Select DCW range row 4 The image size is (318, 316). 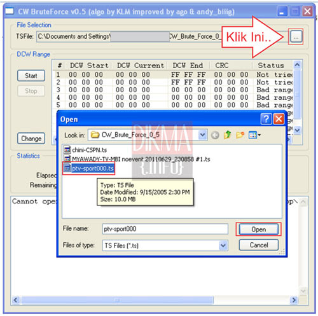pos(174,98)
